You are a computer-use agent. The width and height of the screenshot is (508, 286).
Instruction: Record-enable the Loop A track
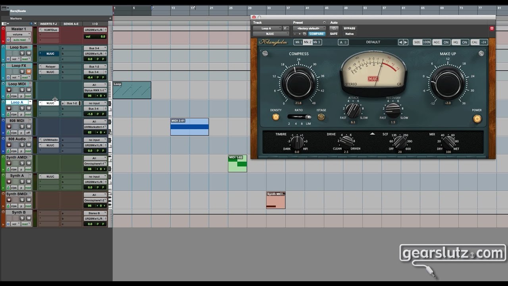click(x=9, y=108)
